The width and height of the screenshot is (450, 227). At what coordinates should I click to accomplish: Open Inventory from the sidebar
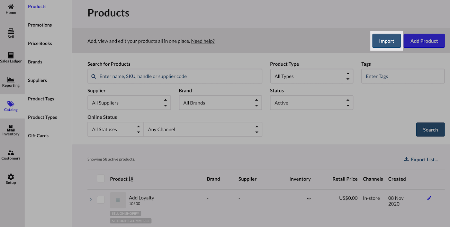[11, 130]
